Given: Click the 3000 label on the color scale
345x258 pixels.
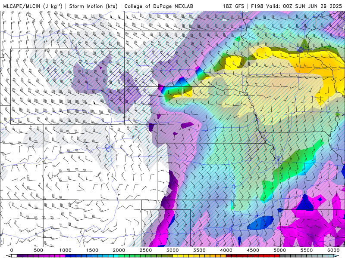Looking at the screenshot, I should (x=173, y=250).
